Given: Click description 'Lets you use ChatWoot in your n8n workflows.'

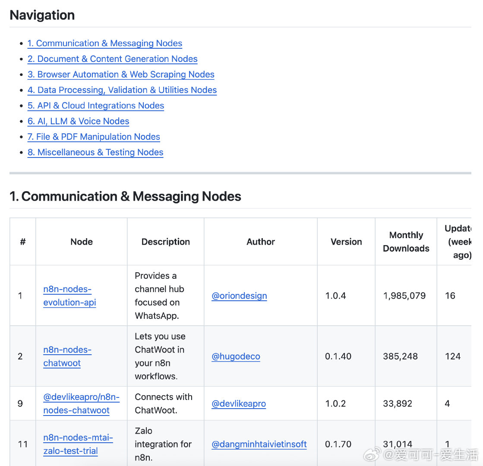Looking at the screenshot, I should [x=160, y=356].
